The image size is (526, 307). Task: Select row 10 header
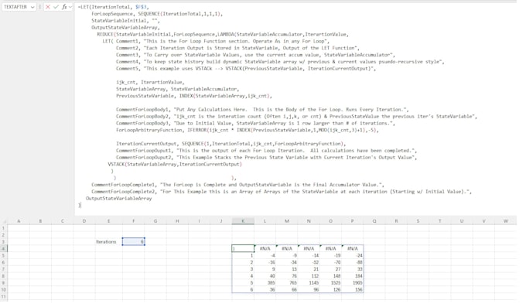coord(4,289)
